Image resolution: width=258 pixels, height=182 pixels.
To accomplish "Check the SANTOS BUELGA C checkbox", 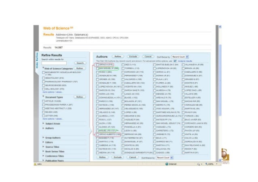I will point(154,65).
